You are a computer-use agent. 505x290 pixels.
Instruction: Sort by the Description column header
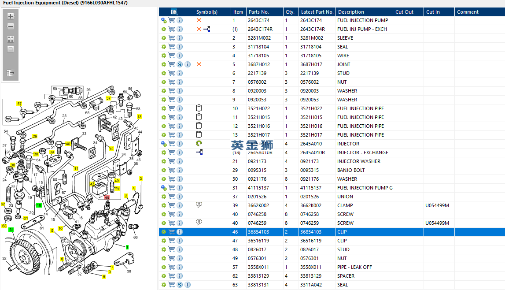pos(364,12)
